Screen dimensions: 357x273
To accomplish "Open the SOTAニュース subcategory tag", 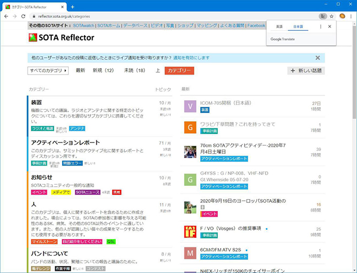I will [x=88, y=193].
